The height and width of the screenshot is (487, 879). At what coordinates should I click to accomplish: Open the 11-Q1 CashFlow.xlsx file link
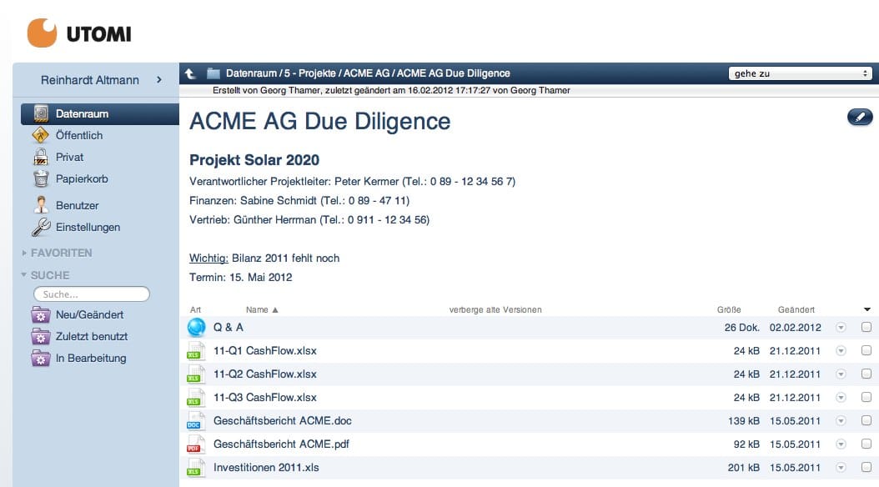264,351
